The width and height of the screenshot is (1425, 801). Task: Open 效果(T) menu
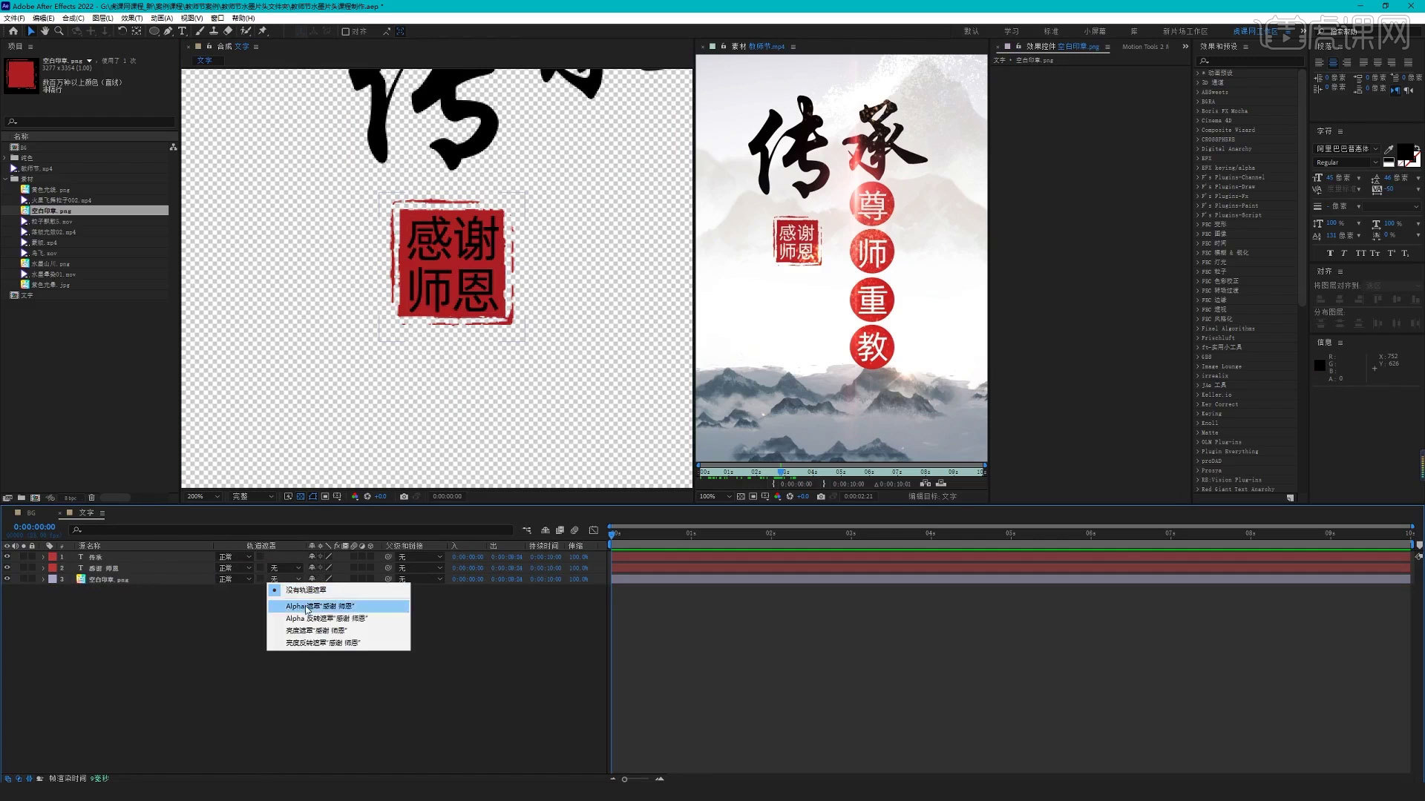click(131, 18)
